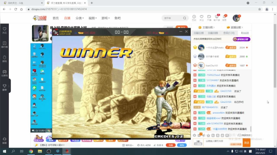The height and width of the screenshot is (155, 277).
Task: Click username answerkim in chat
Action: tap(219, 113)
